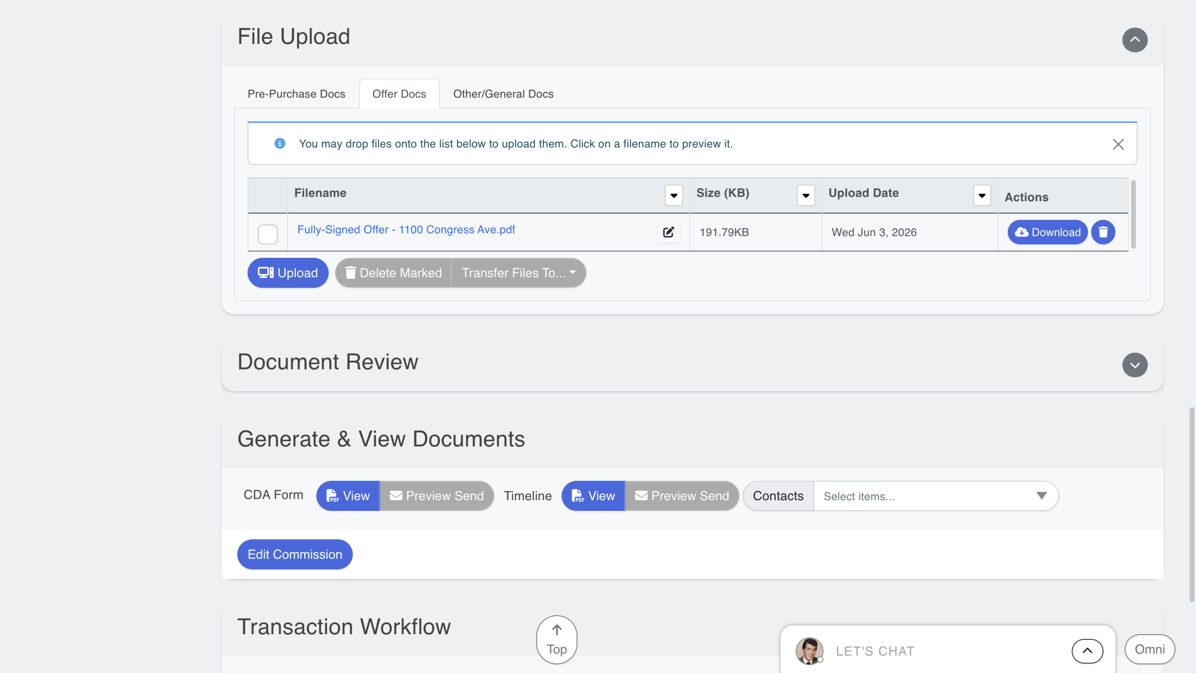Expand the Let's Chat panel chevron

(1087, 651)
